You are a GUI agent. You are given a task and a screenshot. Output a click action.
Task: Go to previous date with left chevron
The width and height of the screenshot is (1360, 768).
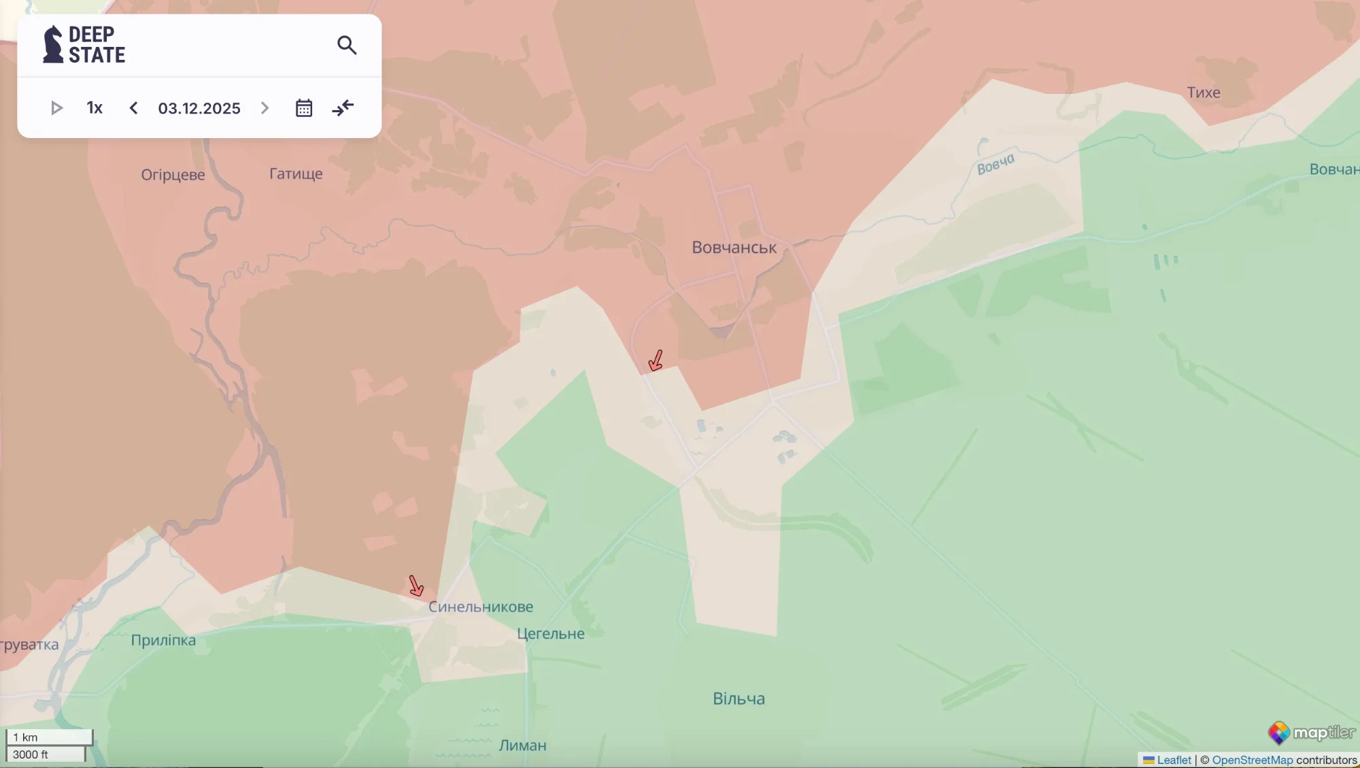coord(134,108)
